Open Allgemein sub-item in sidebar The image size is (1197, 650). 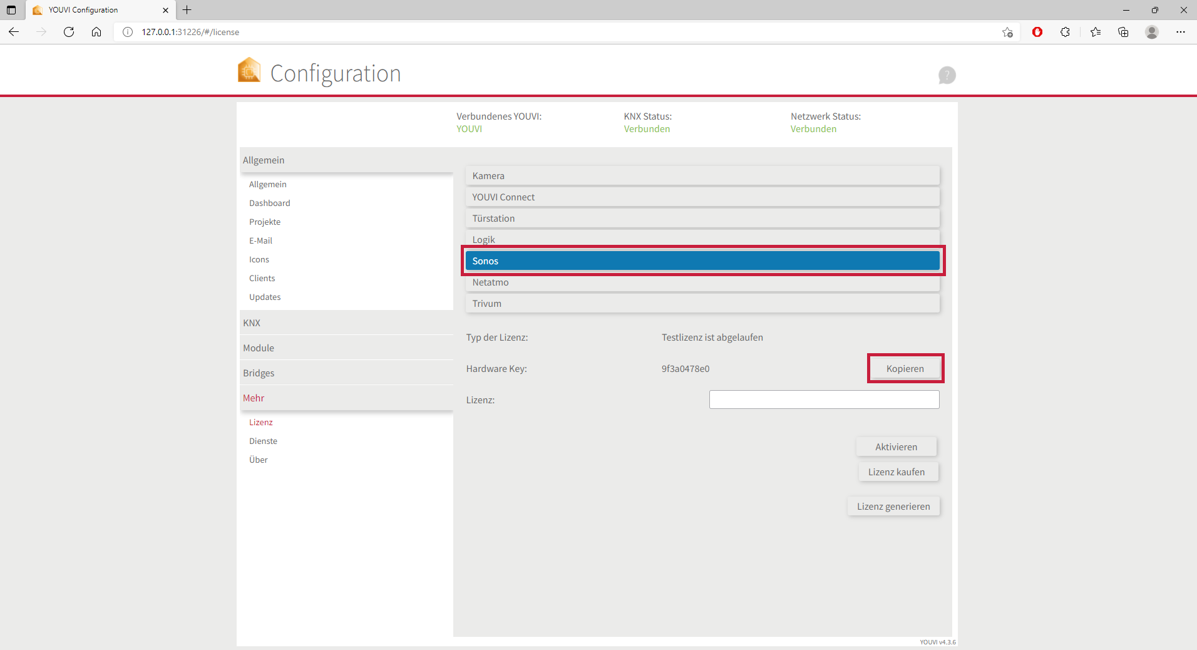click(x=268, y=184)
